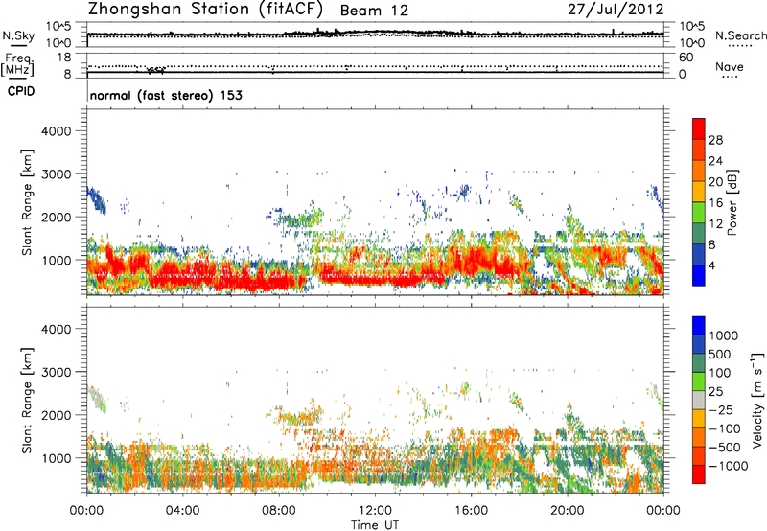Click the '-25' tick on Velocity colorbar

point(721,410)
